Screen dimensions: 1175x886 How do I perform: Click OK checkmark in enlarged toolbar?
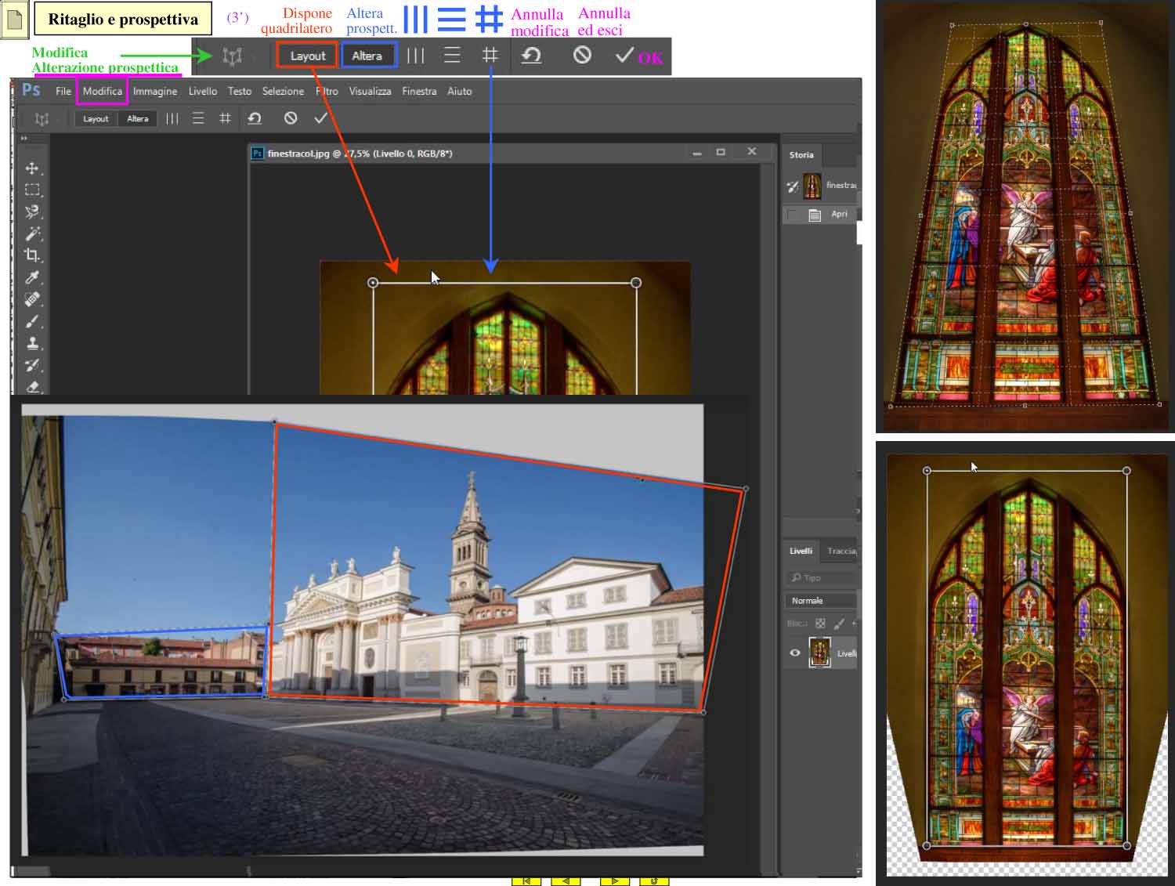[x=624, y=55]
